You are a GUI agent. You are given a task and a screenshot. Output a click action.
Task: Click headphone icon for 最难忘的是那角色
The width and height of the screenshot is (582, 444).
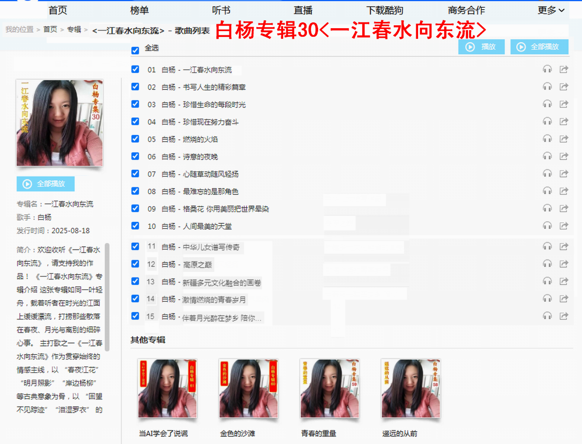pos(548,191)
